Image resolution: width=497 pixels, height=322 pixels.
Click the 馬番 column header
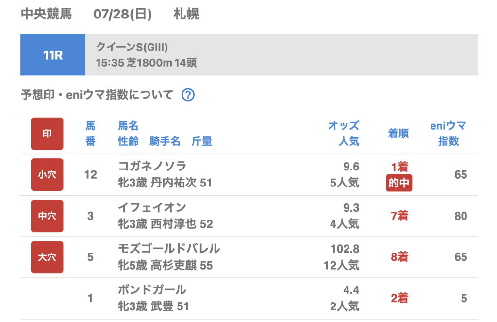90,134
